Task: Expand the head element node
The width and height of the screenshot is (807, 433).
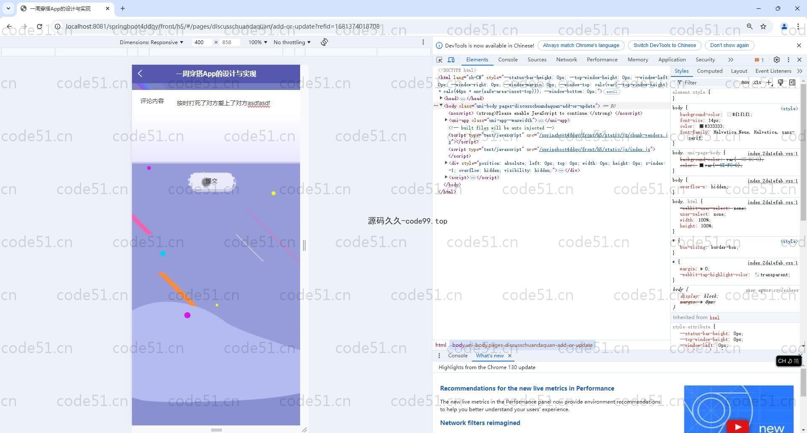Action: click(x=441, y=98)
